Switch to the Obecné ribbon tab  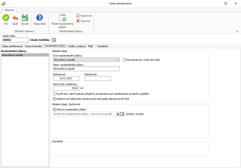click(9, 10)
